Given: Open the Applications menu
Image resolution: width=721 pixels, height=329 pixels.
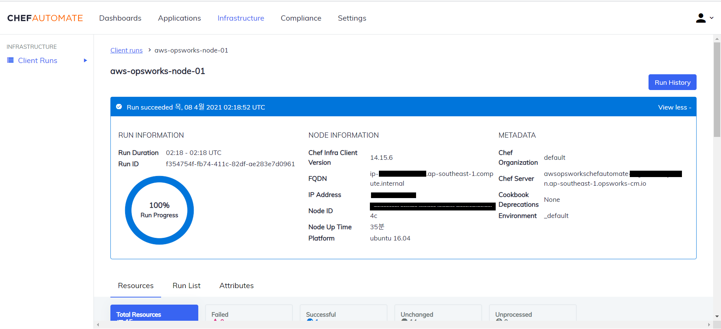Looking at the screenshot, I should coord(179,18).
